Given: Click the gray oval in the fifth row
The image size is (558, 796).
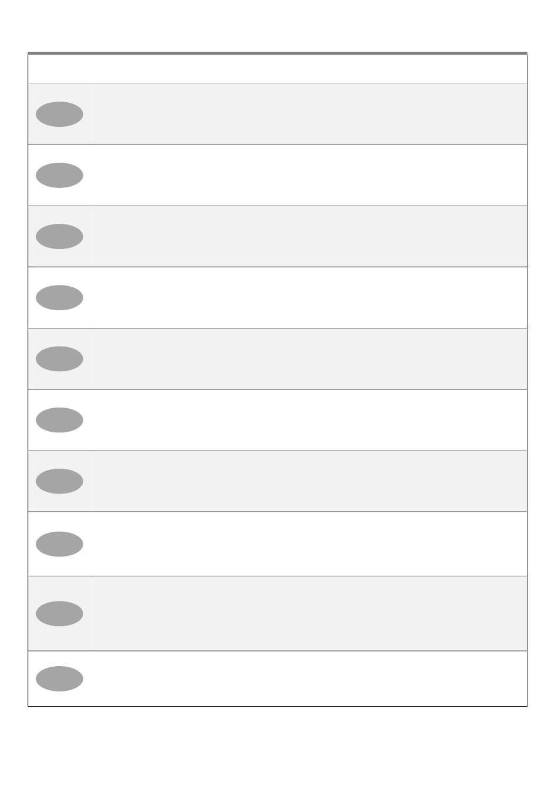Looking at the screenshot, I should pos(59,358).
